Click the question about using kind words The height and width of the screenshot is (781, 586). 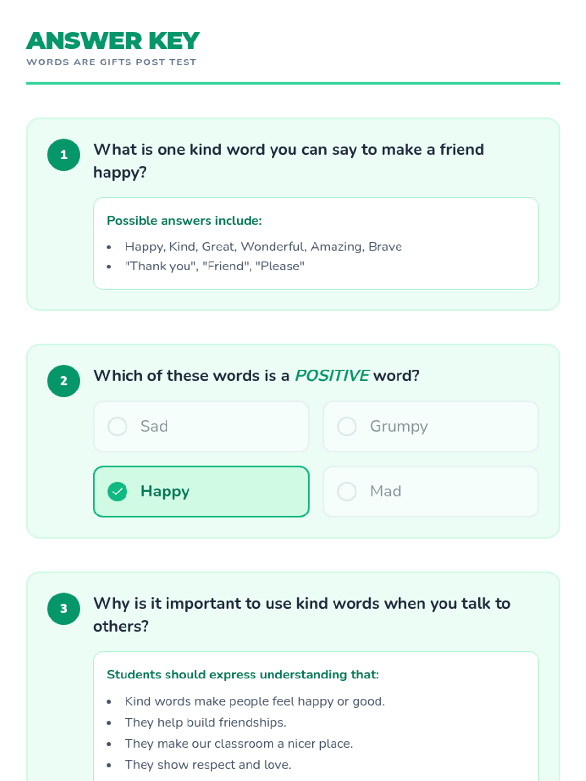coord(301,615)
